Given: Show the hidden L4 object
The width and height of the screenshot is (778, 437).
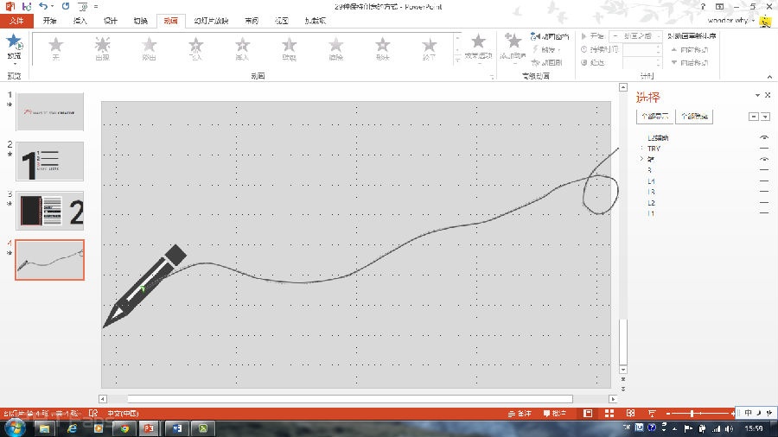Looking at the screenshot, I should click(x=764, y=180).
